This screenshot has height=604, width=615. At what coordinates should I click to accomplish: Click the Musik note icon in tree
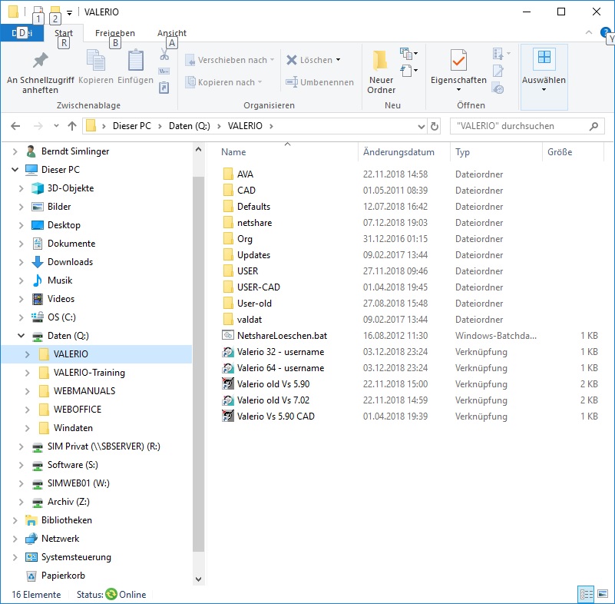pyautogui.click(x=38, y=280)
